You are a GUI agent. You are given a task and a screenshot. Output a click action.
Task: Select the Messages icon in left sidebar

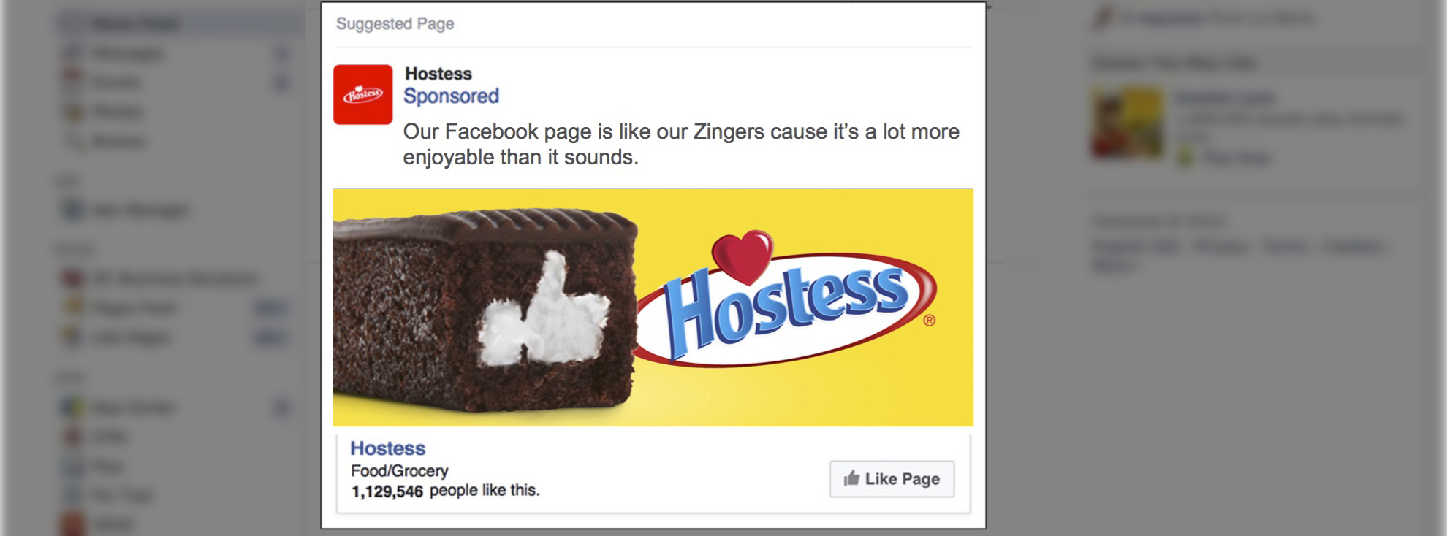coord(73,53)
